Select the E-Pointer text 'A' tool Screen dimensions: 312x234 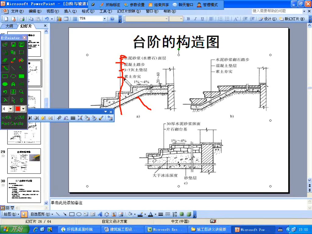tap(13, 84)
